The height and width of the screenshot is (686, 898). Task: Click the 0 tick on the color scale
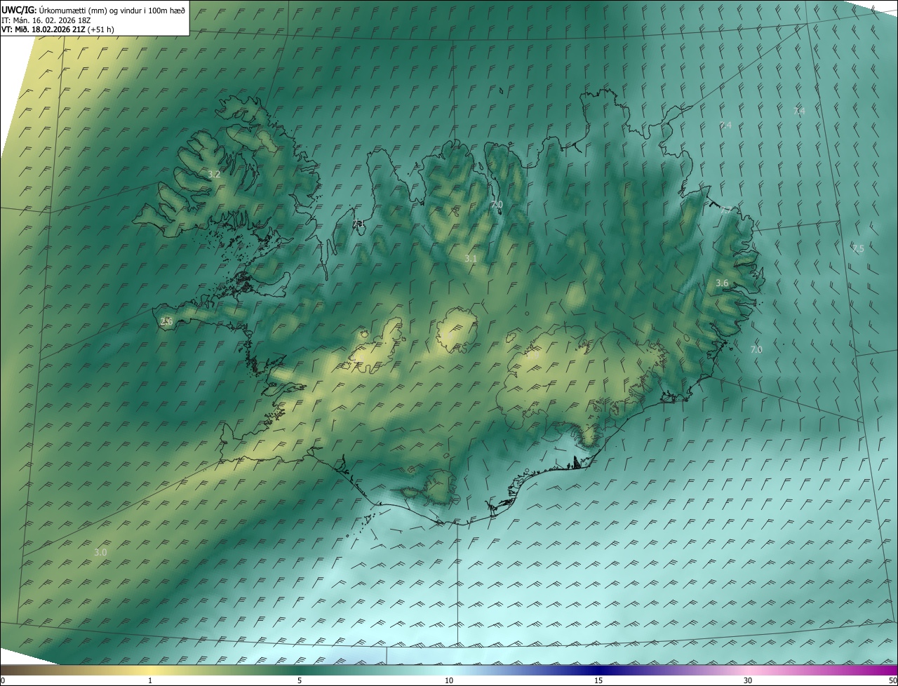(x=3, y=681)
